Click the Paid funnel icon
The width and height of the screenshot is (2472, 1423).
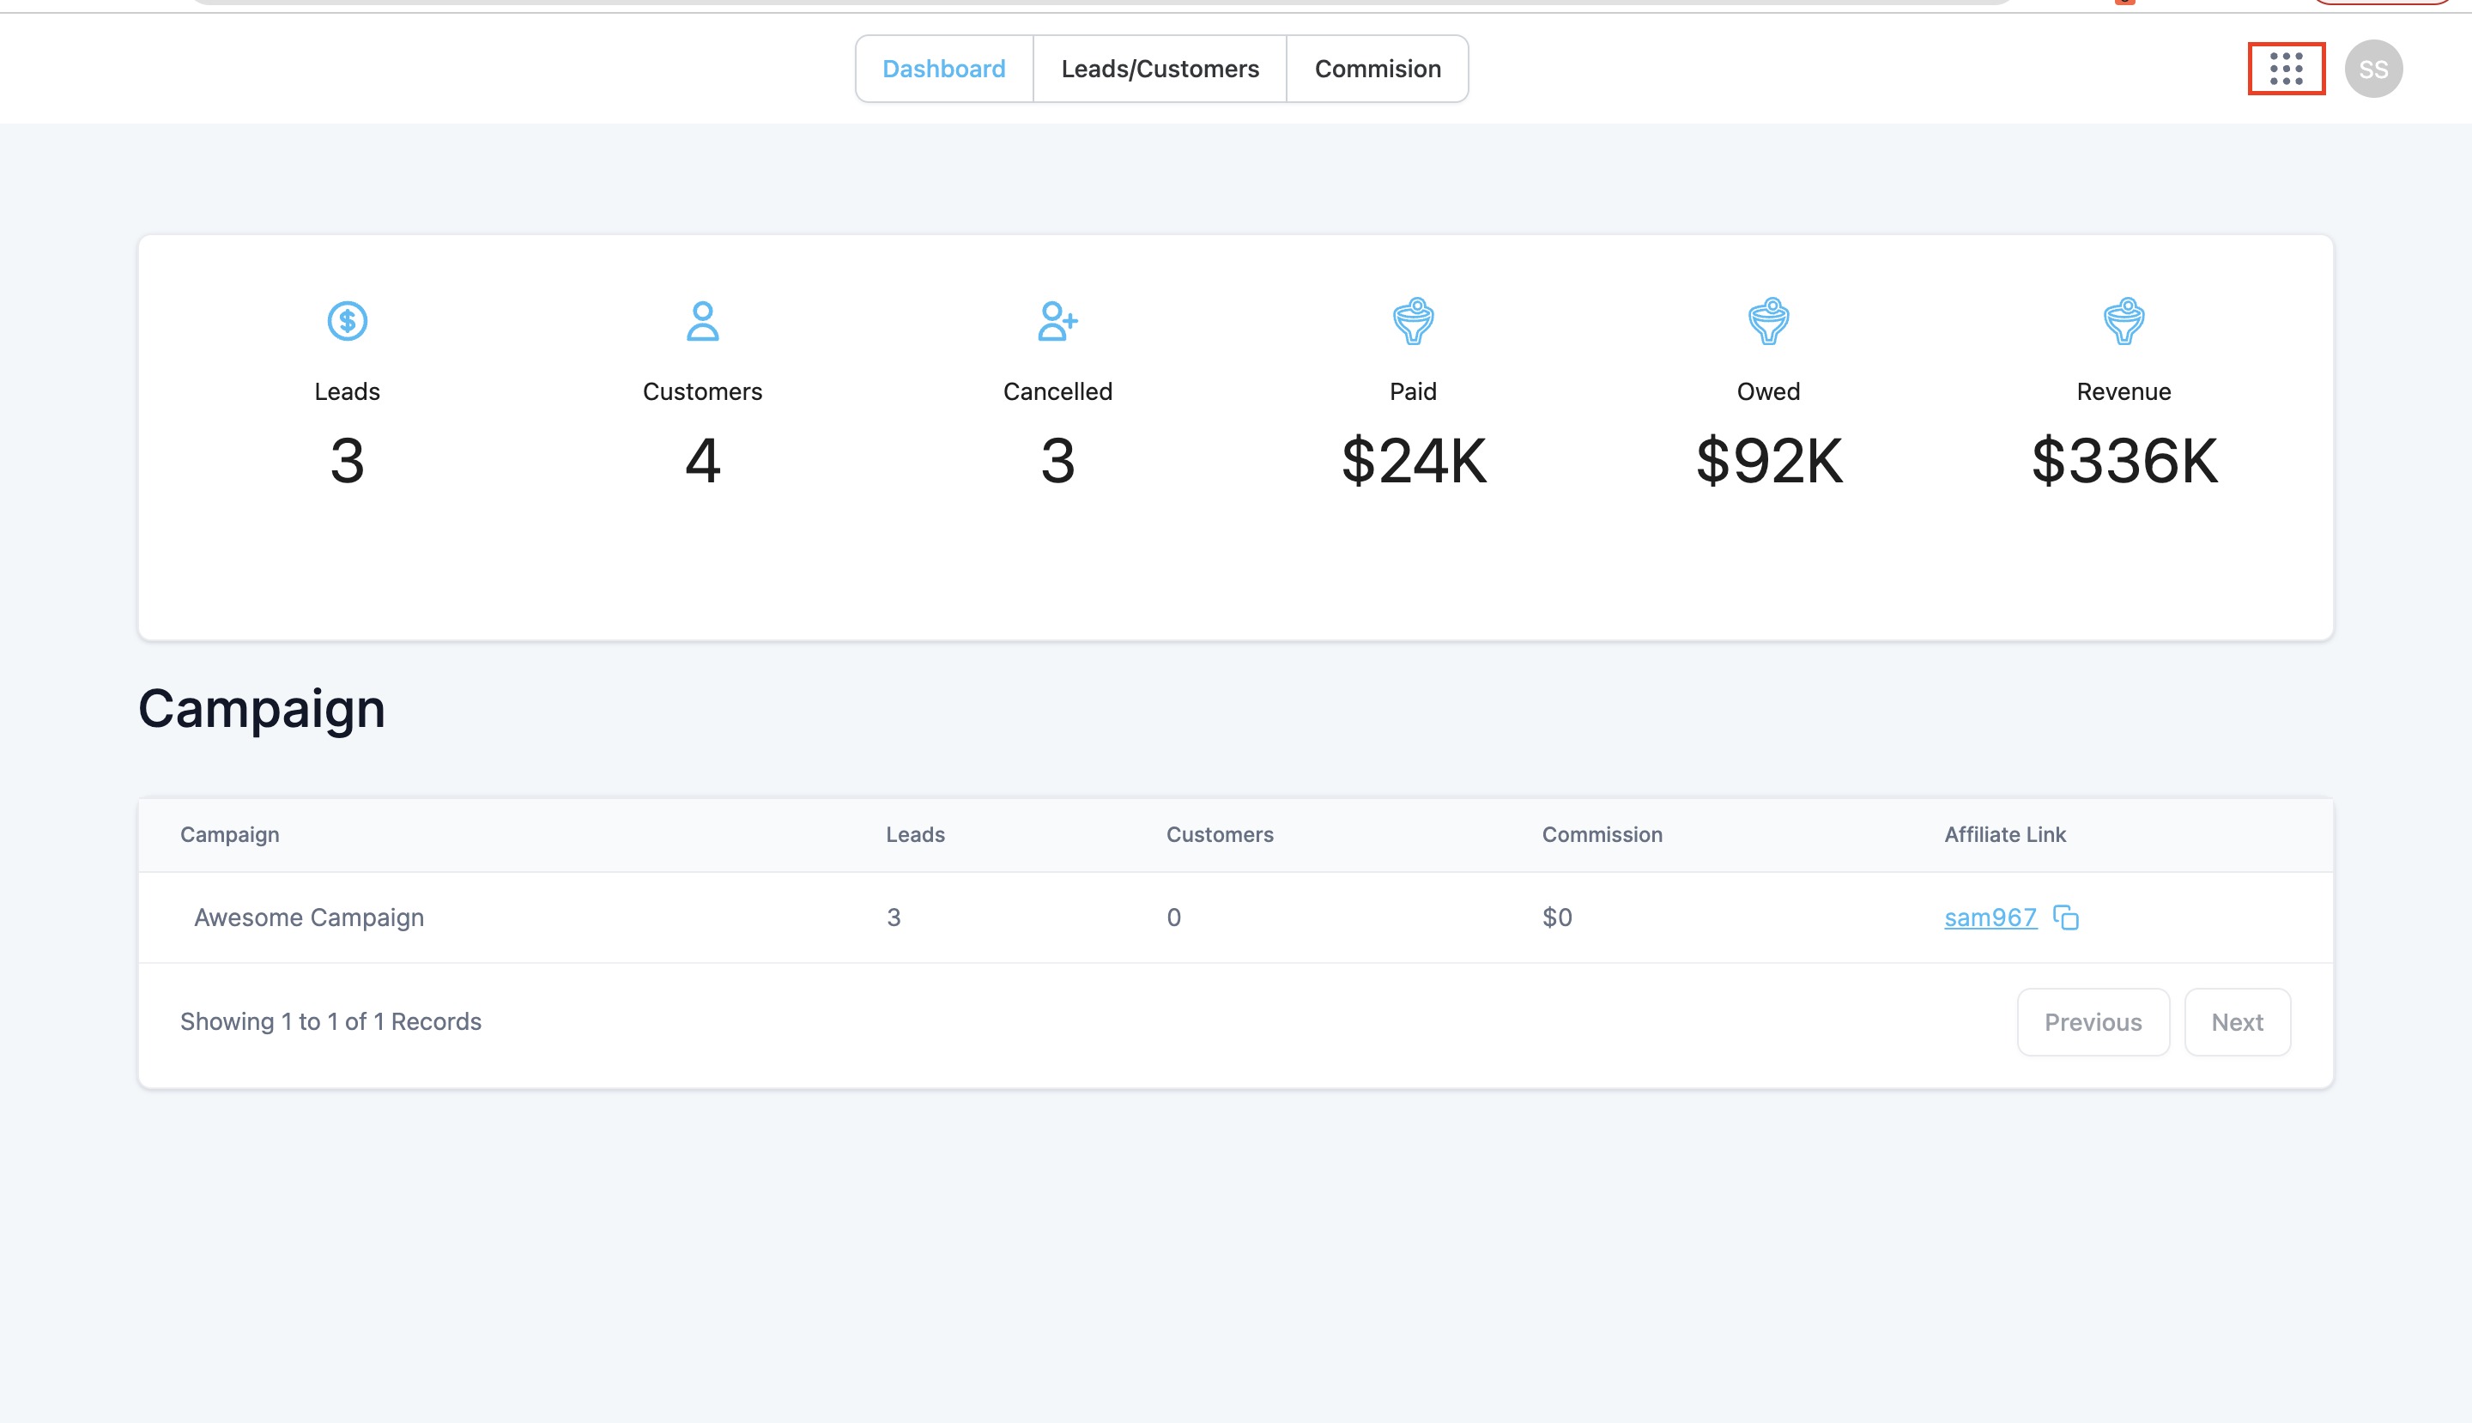tap(1413, 321)
